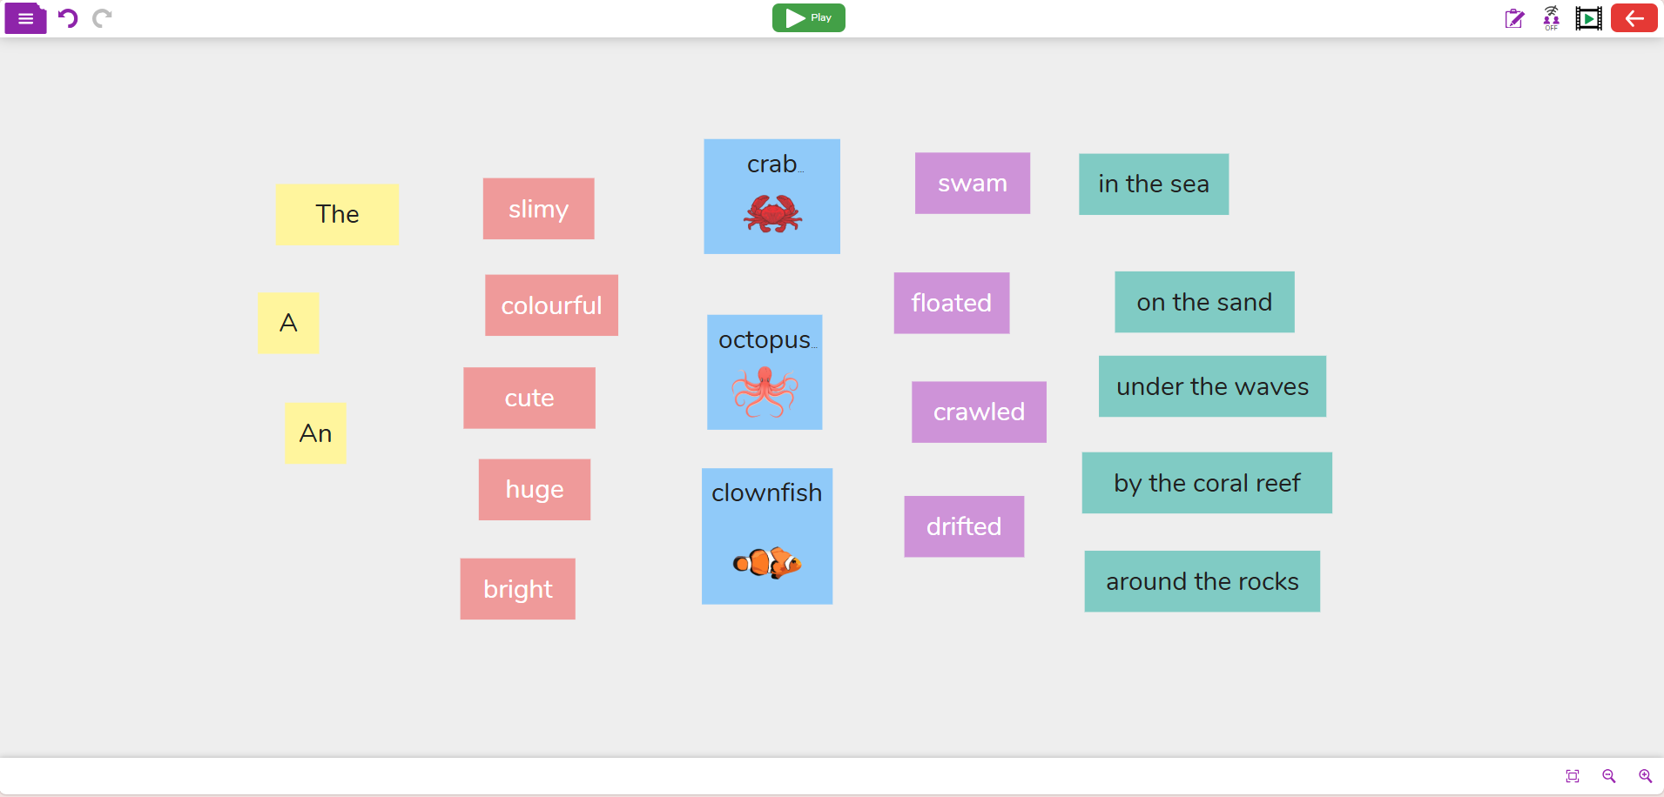
Task: Redo the last action
Action: [x=104, y=17]
